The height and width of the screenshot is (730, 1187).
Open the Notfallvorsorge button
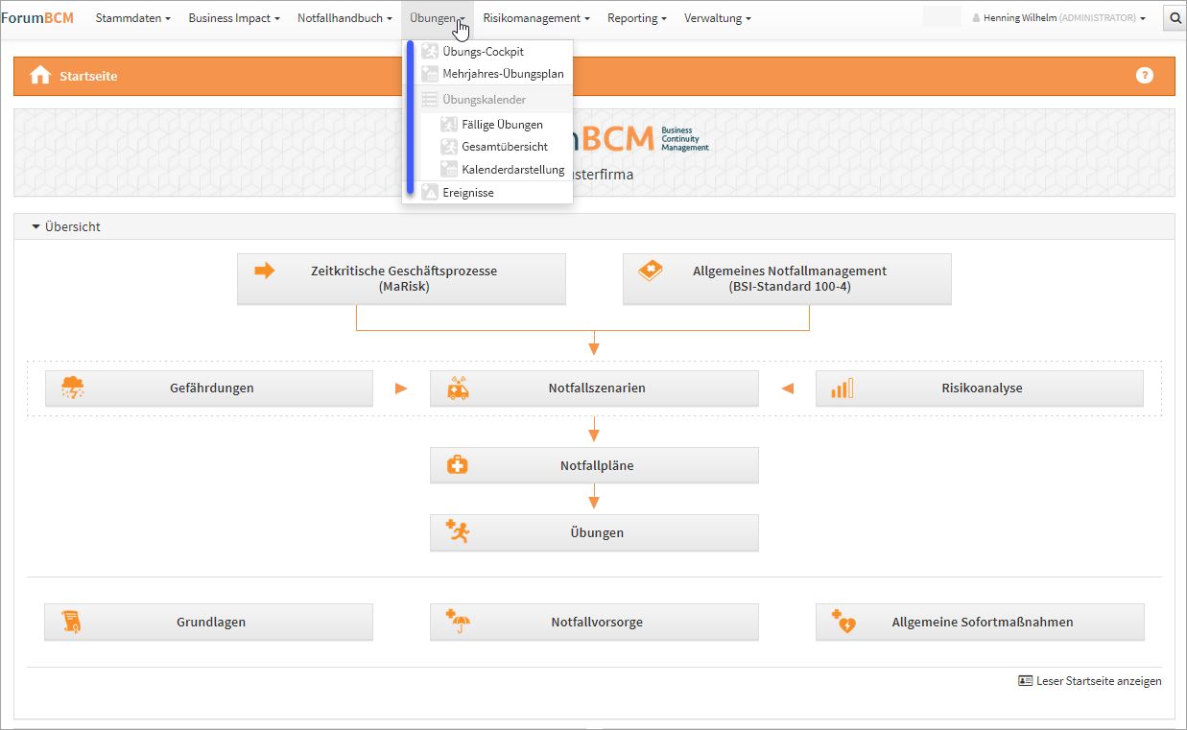[594, 622]
